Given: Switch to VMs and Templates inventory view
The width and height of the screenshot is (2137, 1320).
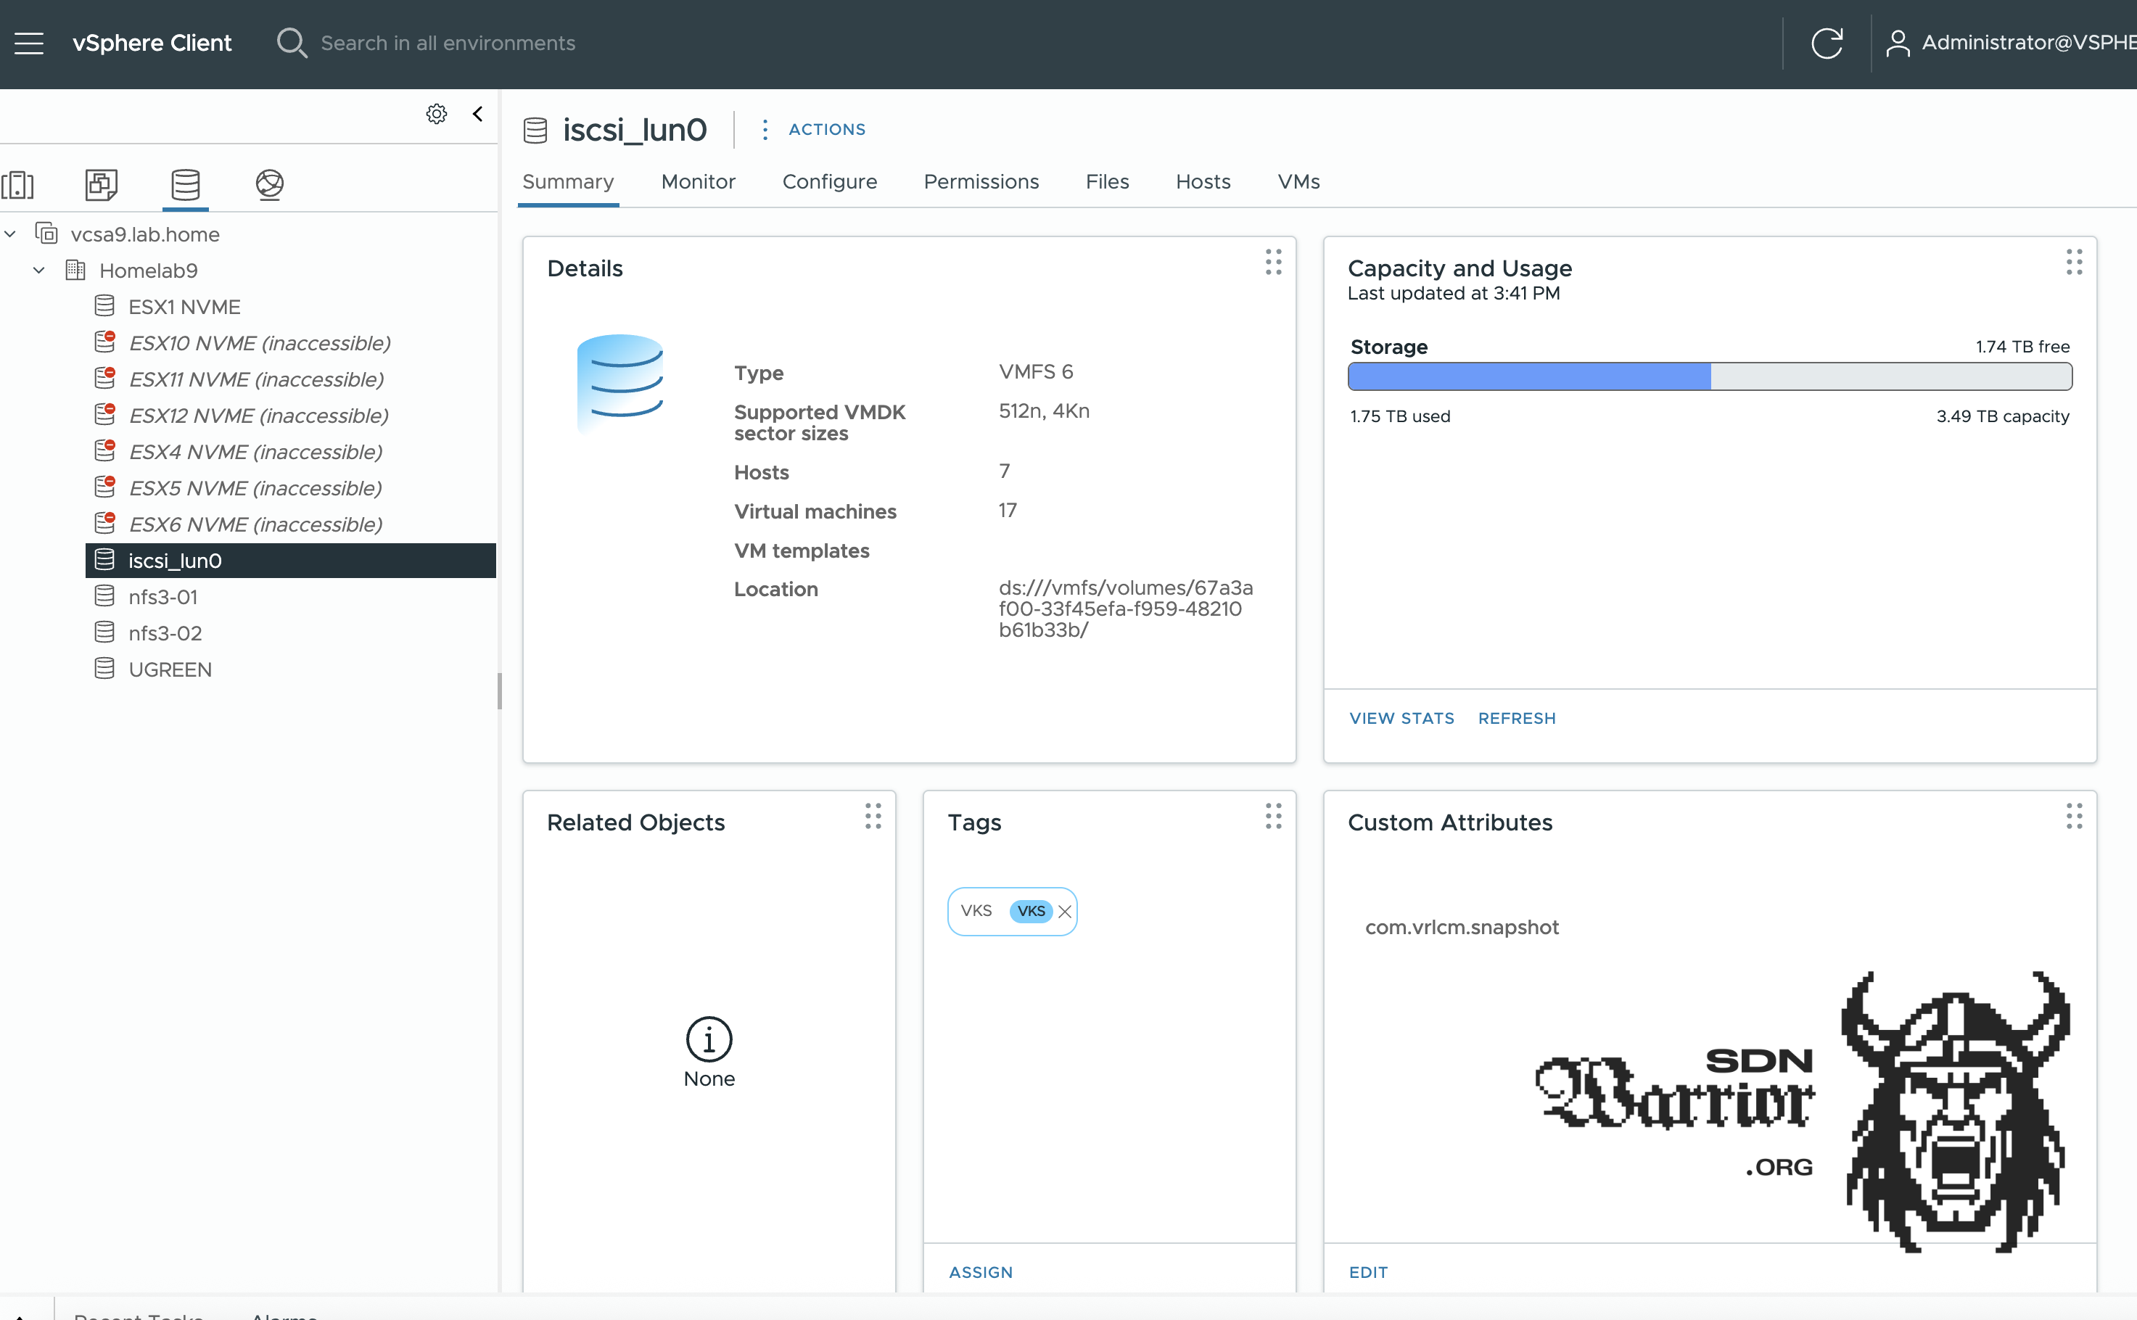Looking at the screenshot, I should click(x=102, y=184).
